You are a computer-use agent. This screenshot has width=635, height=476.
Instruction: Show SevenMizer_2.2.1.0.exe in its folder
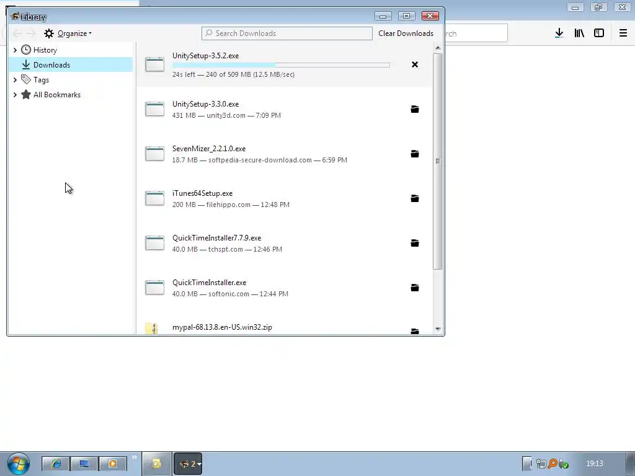[415, 154]
